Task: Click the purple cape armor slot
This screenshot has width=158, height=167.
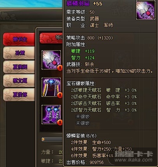Action: [x=51, y=87]
